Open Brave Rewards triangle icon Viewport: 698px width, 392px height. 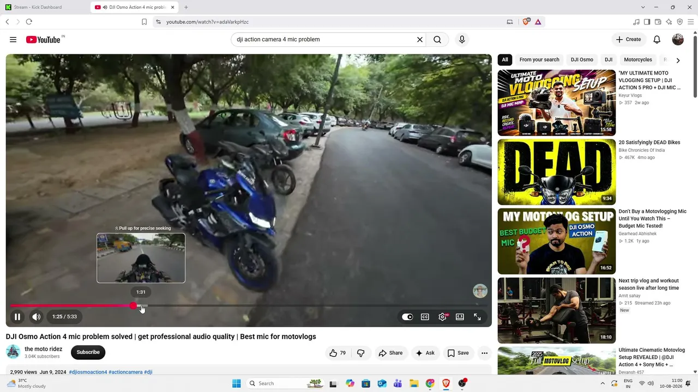[x=538, y=22]
